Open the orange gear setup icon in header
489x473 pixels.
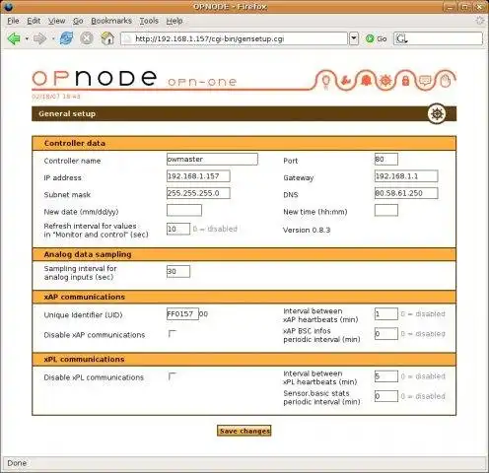click(x=385, y=81)
